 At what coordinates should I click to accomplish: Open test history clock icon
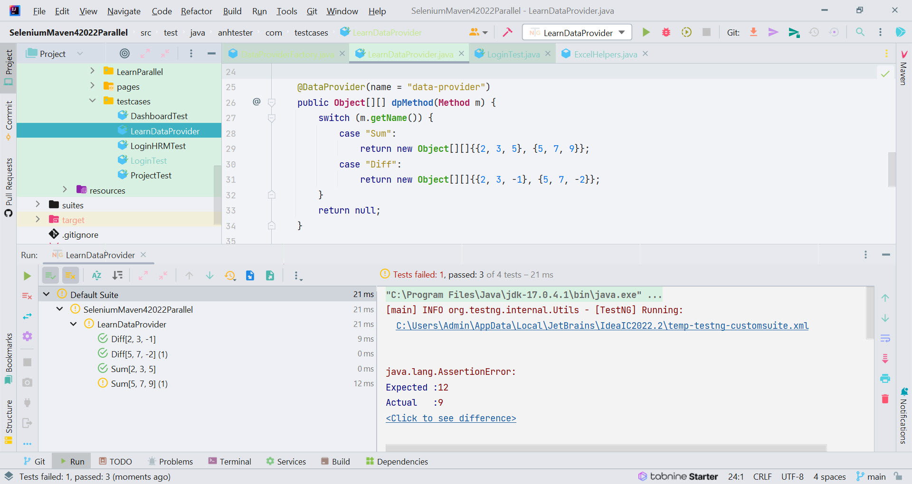pyautogui.click(x=230, y=275)
